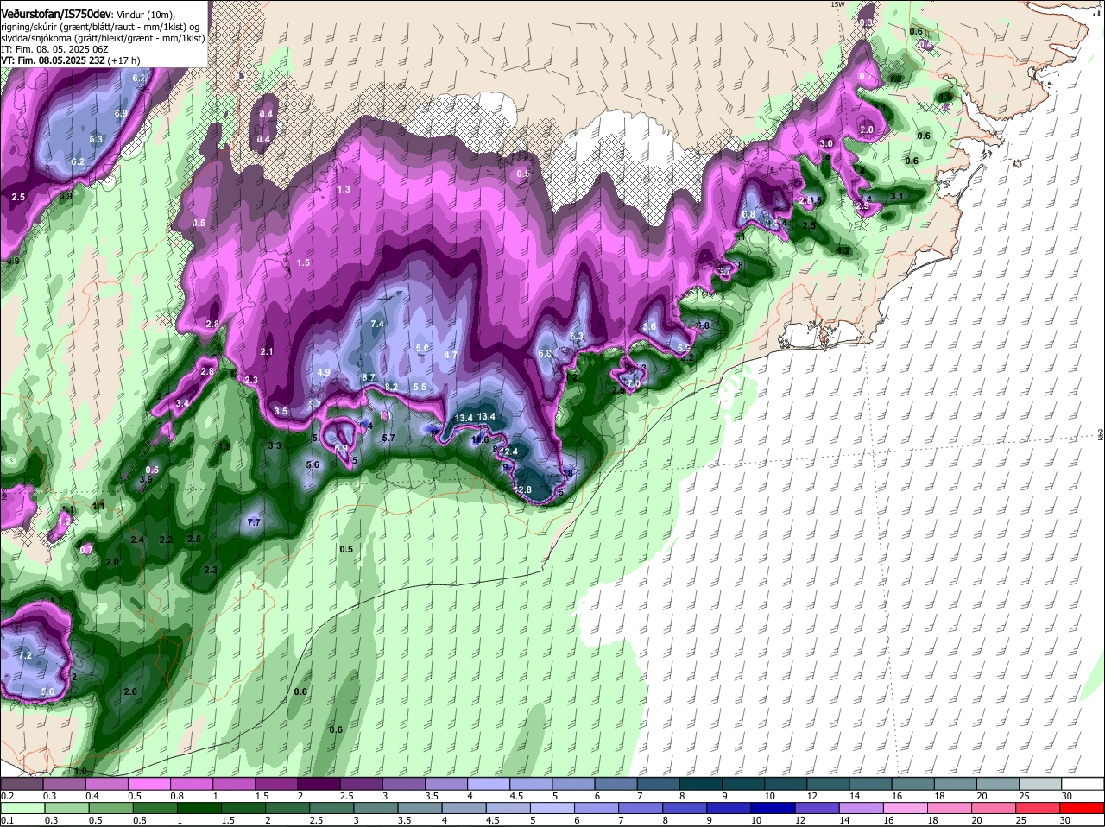Click the 3.3 value on the map
1105x827 pixels.
click(x=275, y=445)
